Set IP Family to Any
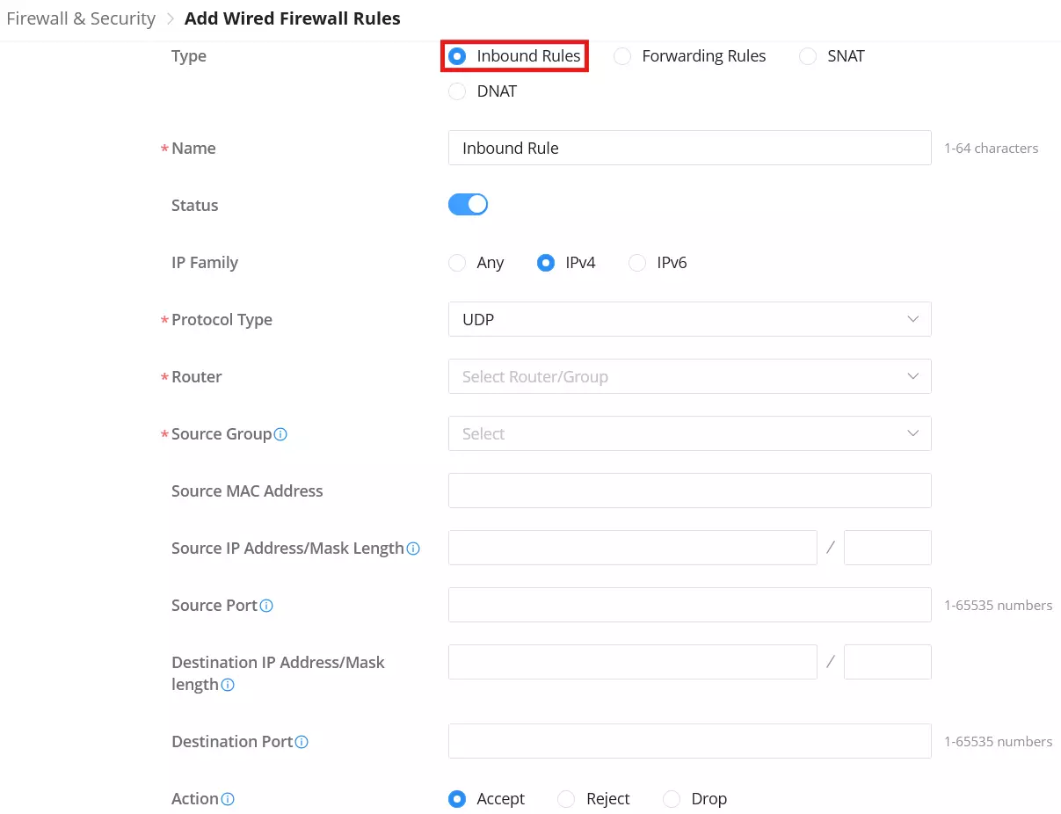 click(x=476, y=263)
